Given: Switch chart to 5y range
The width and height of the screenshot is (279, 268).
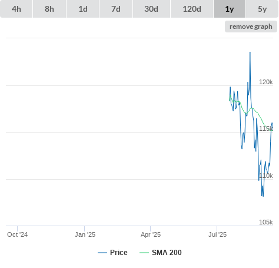Looking at the screenshot, I should (x=263, y=9).
